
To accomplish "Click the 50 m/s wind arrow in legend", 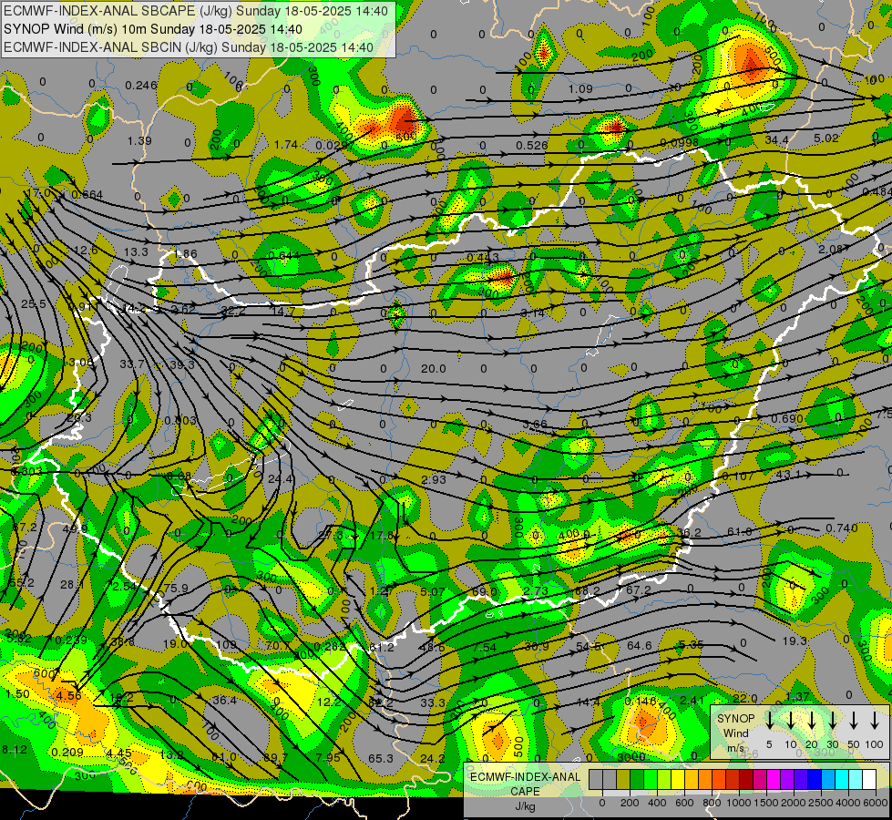I will 854,721.
